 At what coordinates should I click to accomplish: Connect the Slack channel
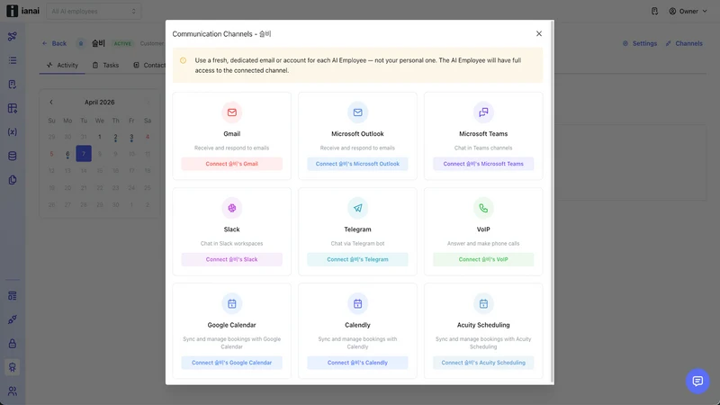pyautogui.click(x=232, y=259)
